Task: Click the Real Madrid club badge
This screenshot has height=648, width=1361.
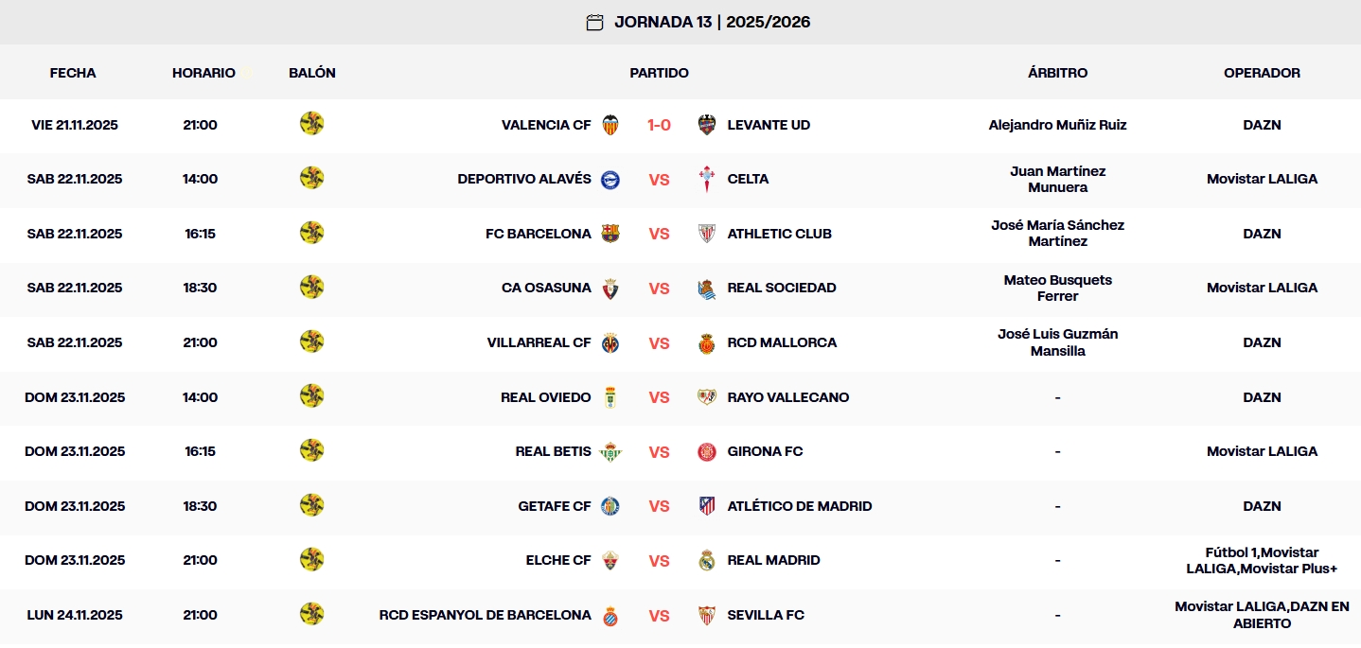Action: click(707, 559)
